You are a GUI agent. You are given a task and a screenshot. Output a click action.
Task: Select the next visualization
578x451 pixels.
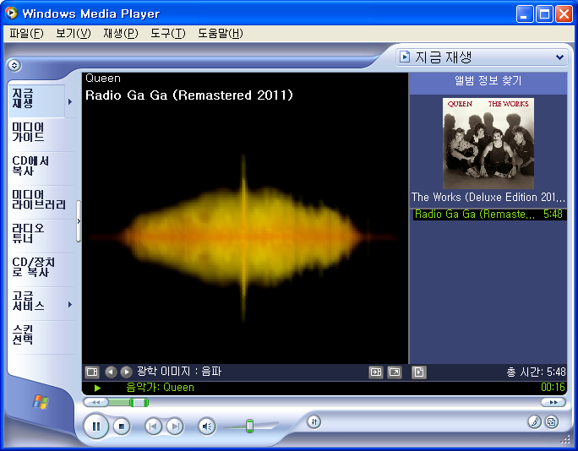tap(126, 372)
